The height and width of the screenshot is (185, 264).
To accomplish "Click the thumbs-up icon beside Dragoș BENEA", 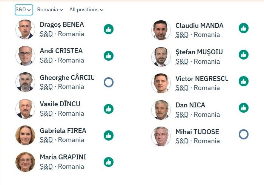I will tap(109, 29).
